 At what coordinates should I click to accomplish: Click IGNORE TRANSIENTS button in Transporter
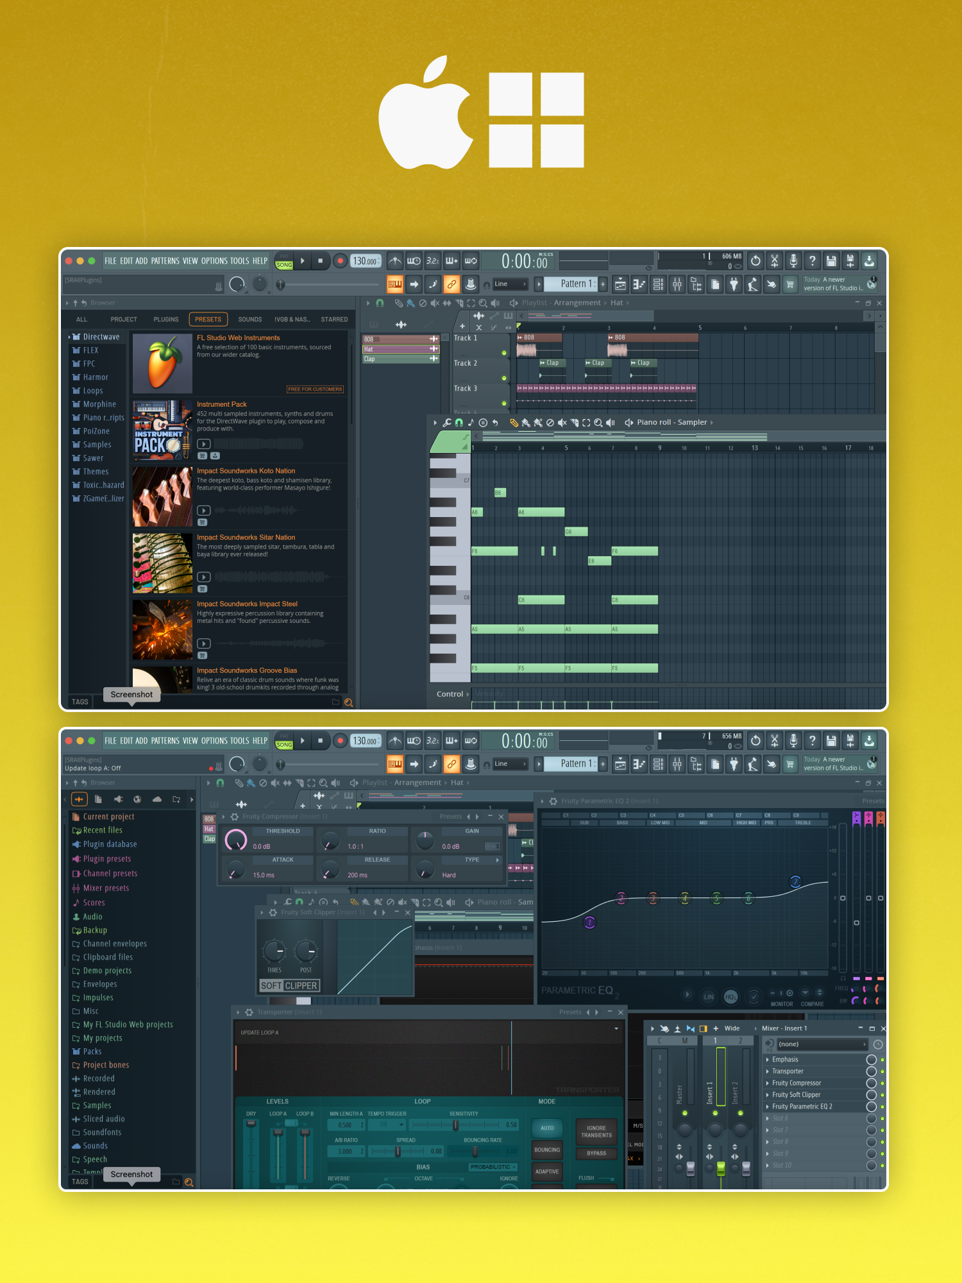pyautogui.click(x=596, y=1132)
